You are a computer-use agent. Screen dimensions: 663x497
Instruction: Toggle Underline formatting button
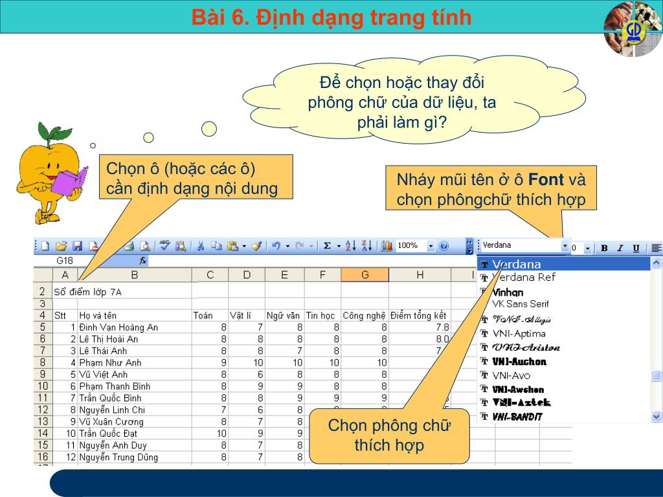point(636,248)
